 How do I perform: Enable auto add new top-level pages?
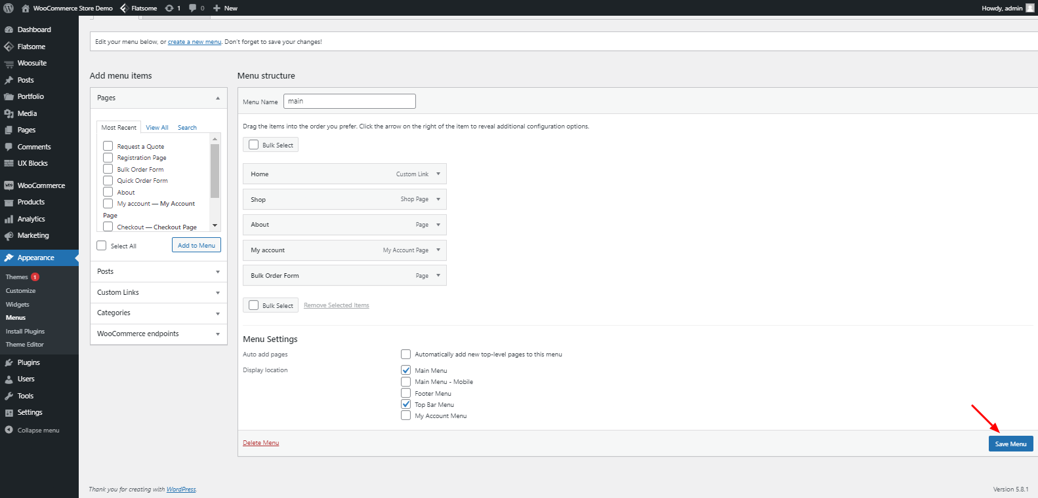click(406, 354)
